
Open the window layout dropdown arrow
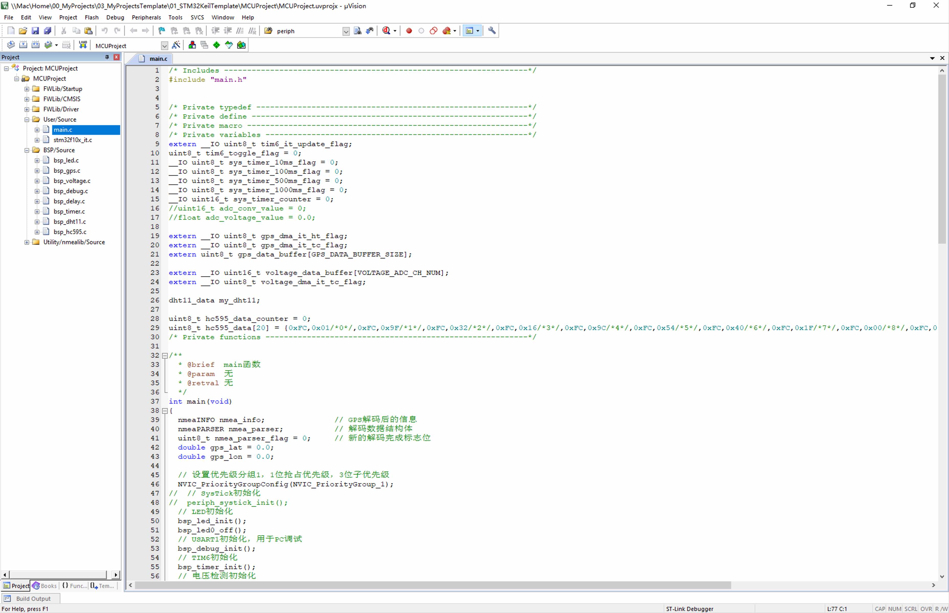478,31
